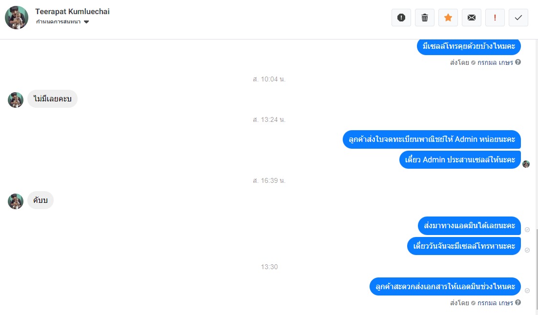538x315 pixels.
Task: Click the help icon beside top กรกมล เกษร
Action: point(518,62)
